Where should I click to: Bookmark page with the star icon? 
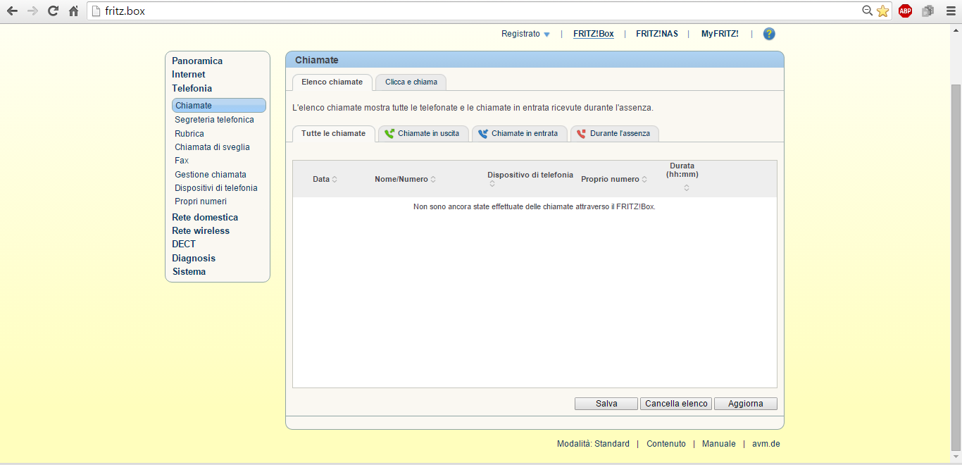coord(883,11)
